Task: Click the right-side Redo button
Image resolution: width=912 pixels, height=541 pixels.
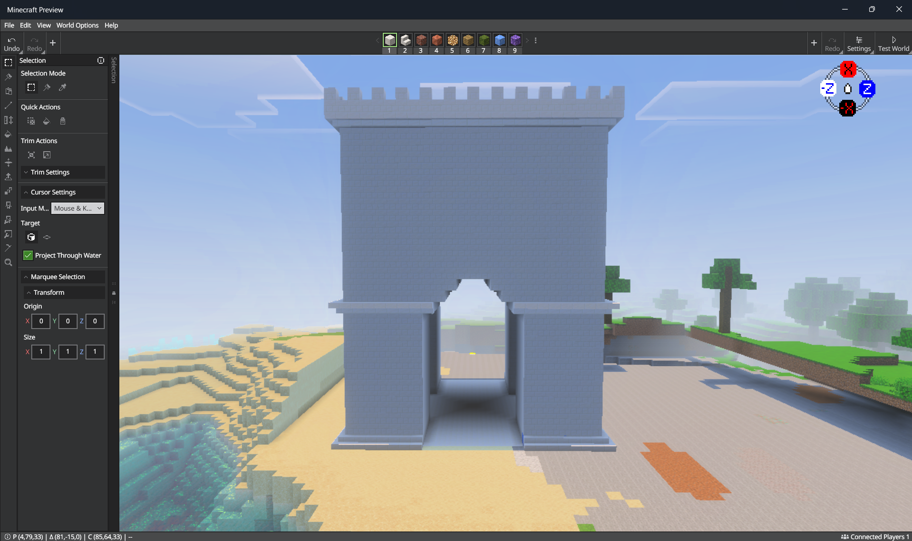Action: (x=832, y=43)
